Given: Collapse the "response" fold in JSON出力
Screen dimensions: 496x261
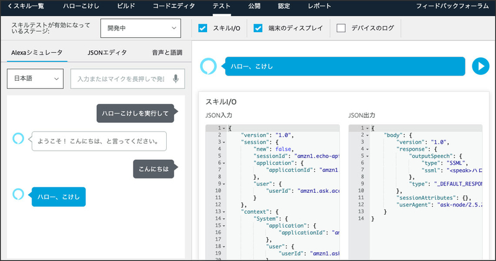Looking at the screenshot, I should 367,149.
